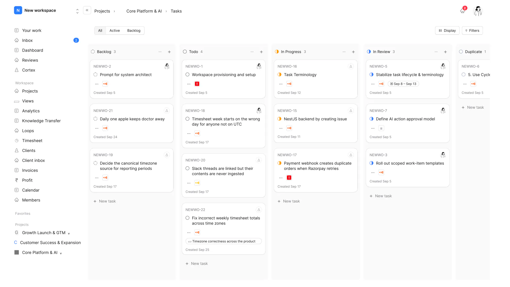The width and height of the screenshot is (510, 287).
Task: Select the All tab
Action: 100,31
